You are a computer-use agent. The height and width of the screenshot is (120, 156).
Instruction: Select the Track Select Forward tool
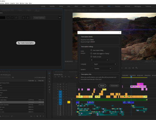coord(49,76)
